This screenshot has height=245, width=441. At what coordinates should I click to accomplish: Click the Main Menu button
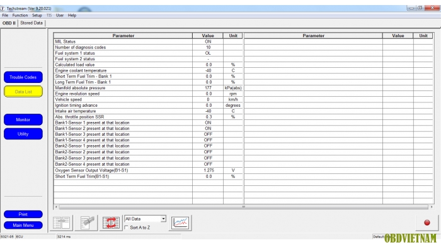[x=23, y=225]
